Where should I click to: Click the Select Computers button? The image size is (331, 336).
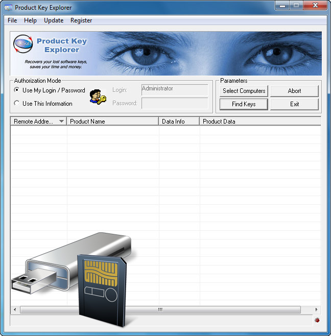tap(244, 91)
